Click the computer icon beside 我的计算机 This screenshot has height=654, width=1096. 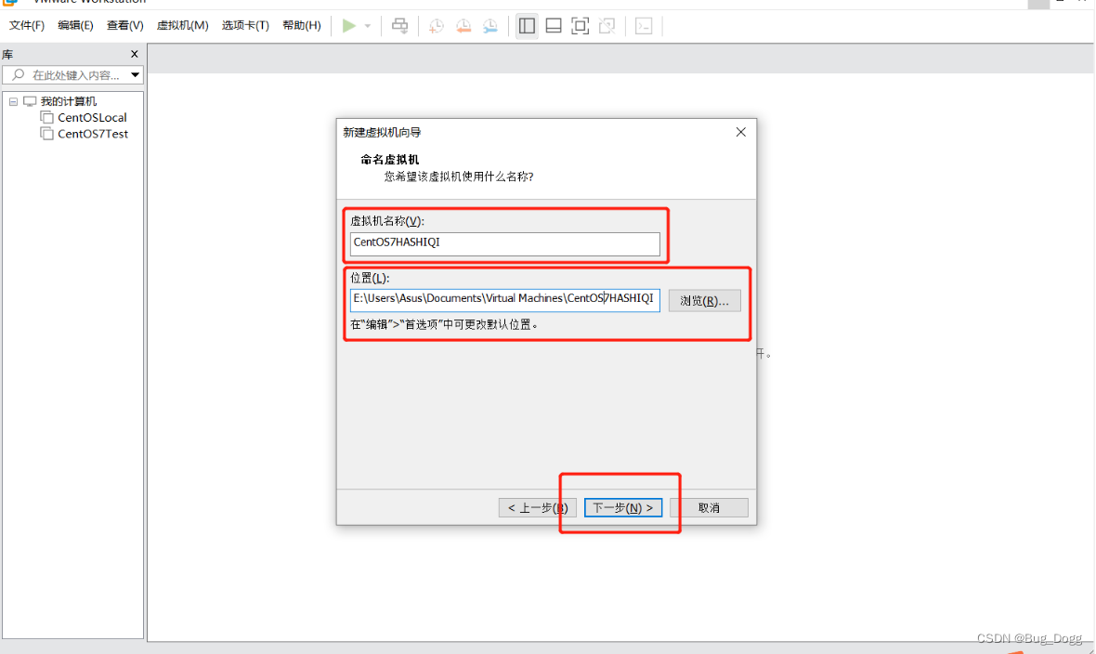(x=30, y=101)
